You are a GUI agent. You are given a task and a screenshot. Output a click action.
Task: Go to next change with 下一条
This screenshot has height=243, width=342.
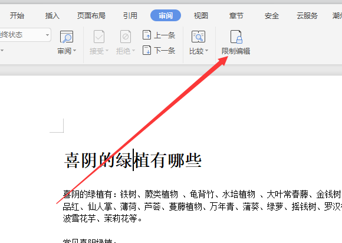click(159, 50)
